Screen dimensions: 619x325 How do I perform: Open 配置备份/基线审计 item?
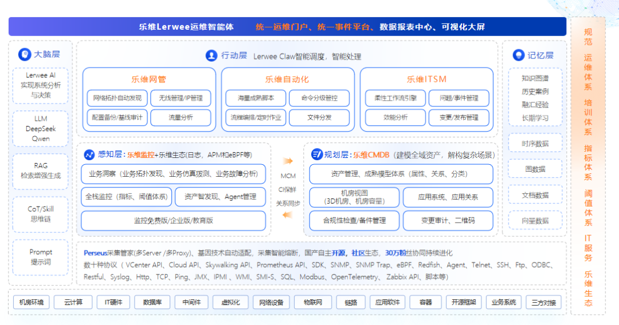(117, 117)
